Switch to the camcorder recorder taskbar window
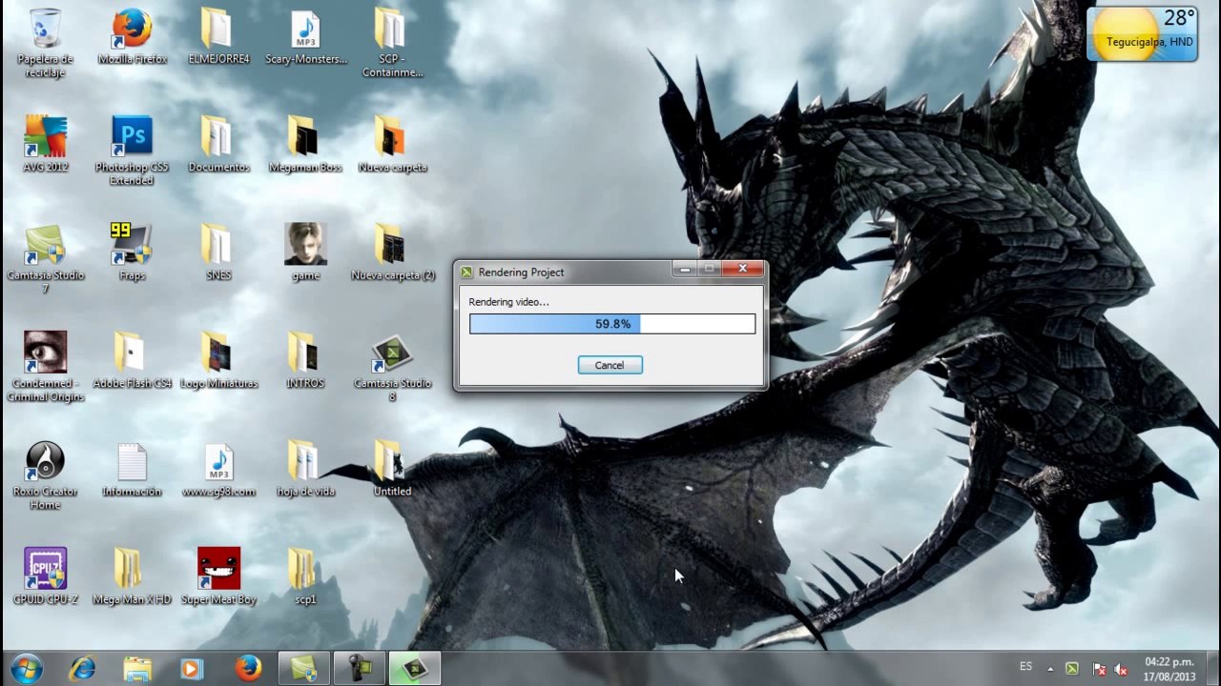 pyautogui.click(x=360, y=669)
